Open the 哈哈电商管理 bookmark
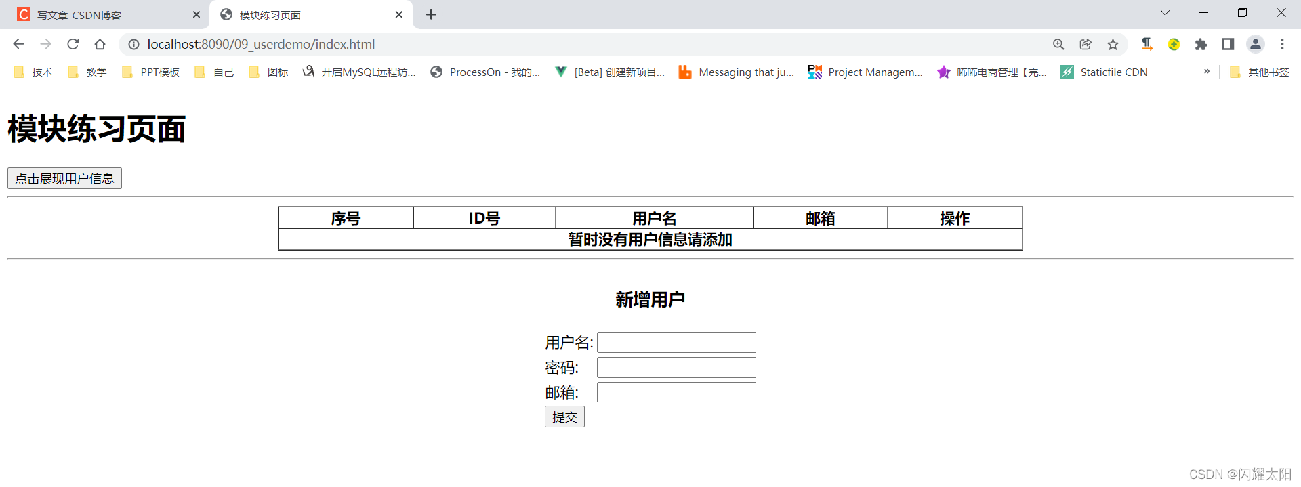Viewport: 1301px width, 487px height. click(992, 72)
